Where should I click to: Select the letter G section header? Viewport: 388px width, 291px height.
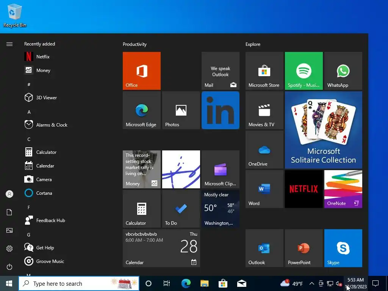coord(29,235)
